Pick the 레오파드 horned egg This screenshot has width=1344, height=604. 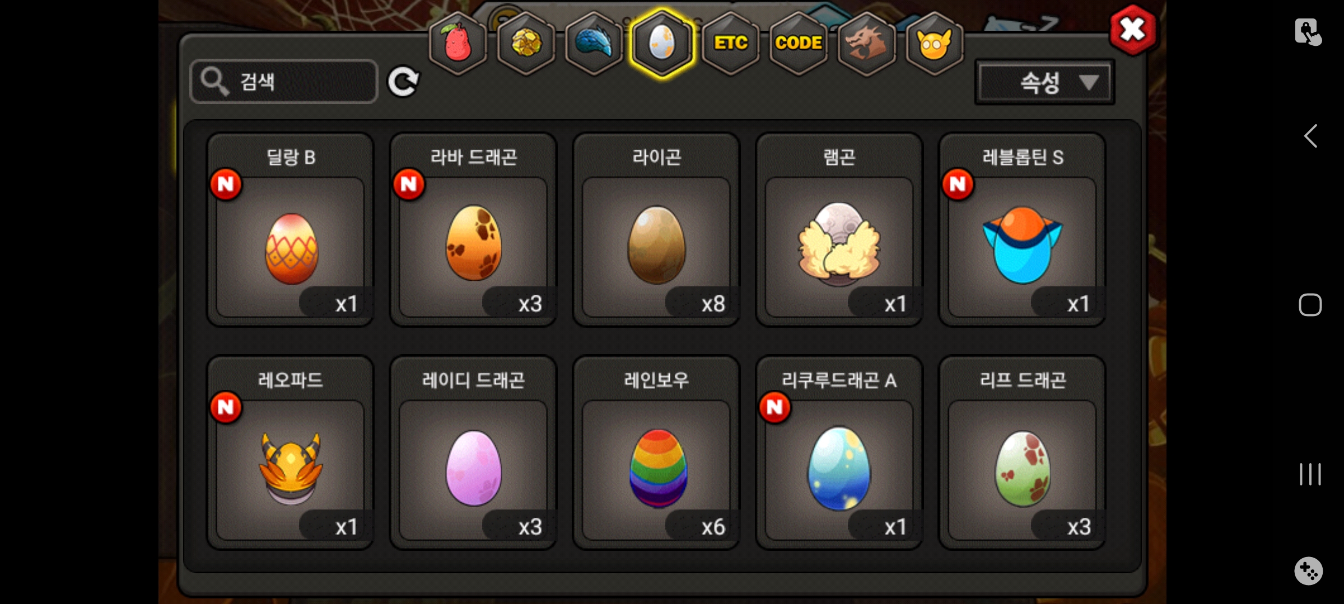point(290,452)
